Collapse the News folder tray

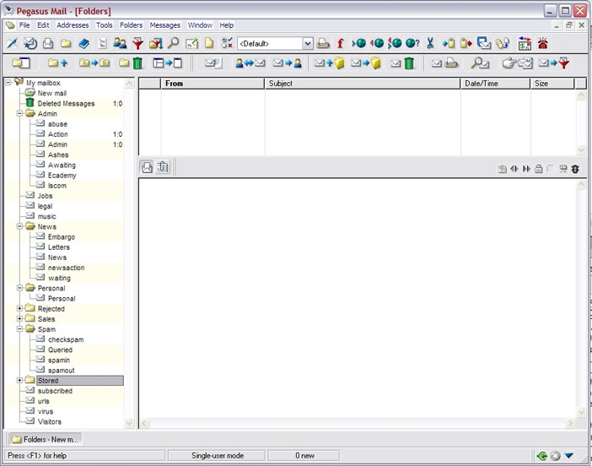click(x=19, y=227)
